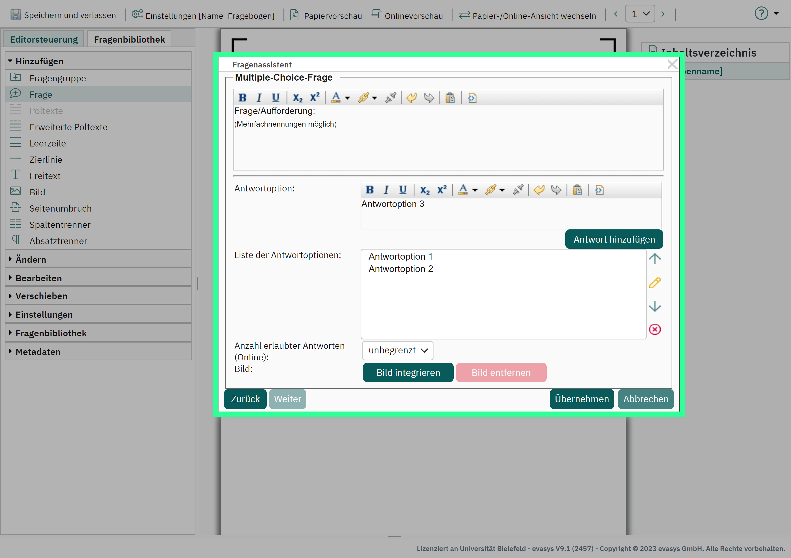Viewport: 791px width, 558px height.
Task: Expand the Metadaten section
Action: pyautogui.click(x=98, y=351)
